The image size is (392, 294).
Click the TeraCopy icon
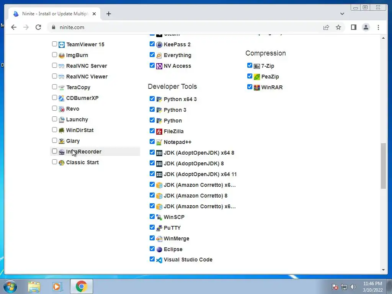click(62, 88)
